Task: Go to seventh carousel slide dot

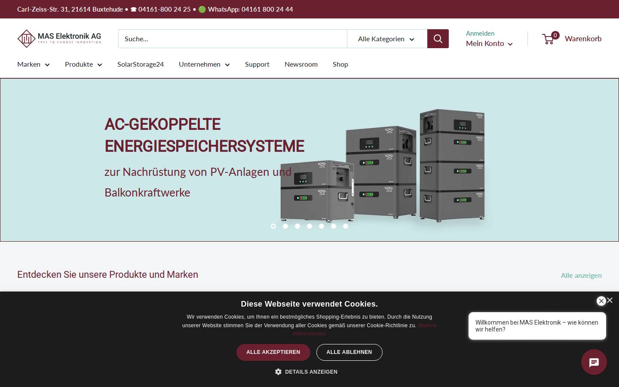Action: coord(346,226)
